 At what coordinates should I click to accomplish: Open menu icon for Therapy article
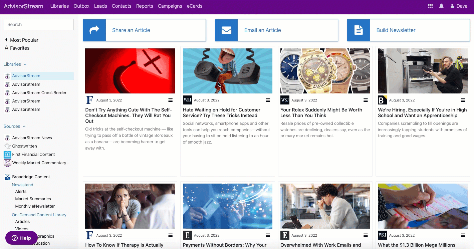point(171,235)
